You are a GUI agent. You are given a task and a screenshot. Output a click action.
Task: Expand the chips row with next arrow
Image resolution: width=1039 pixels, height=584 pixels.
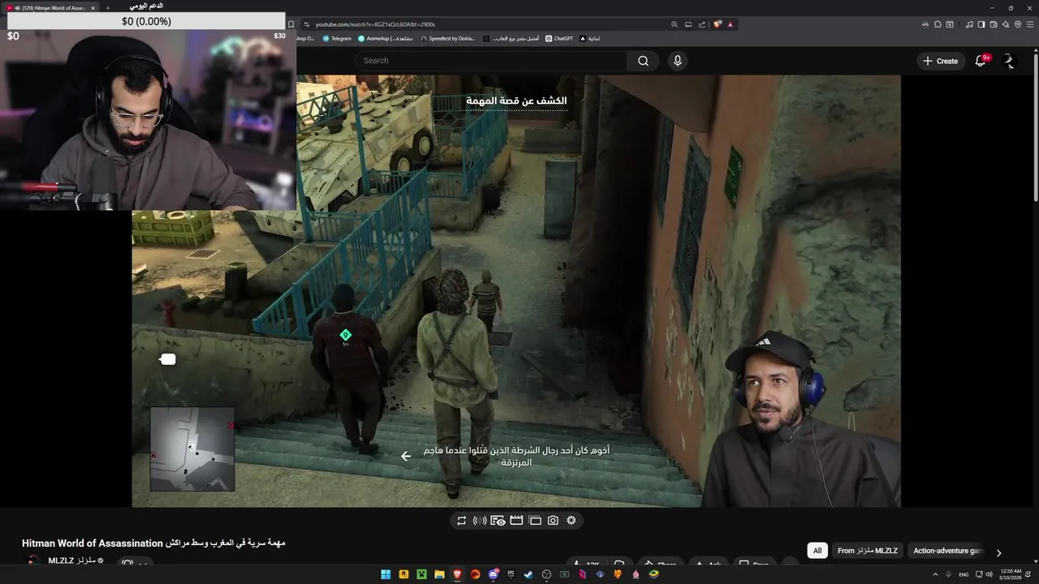[x=998, y=552]
